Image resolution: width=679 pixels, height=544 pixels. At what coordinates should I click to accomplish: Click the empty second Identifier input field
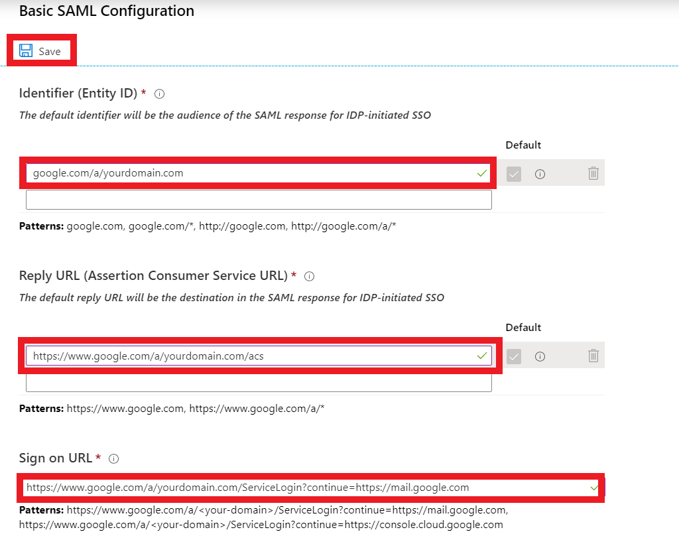(259, 200)
